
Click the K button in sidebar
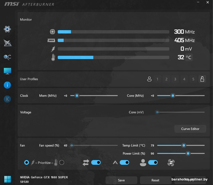click(x=7, y=99)
